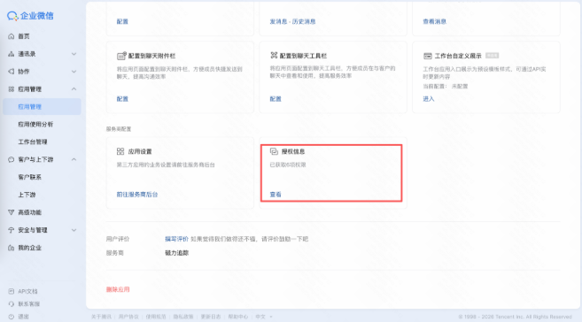Click the 历史消息 link
The image size is (582, 322).
point(304,21)
